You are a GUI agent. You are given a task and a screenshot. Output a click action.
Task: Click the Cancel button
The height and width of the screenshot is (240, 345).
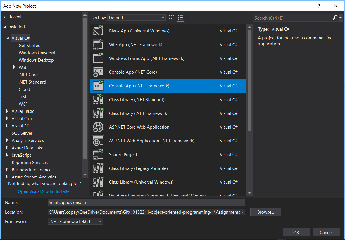click(326, 232)
